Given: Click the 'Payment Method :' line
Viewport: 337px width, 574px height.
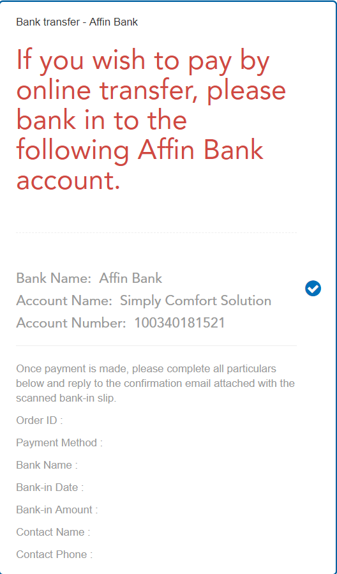Looking at the screenshot, I should 59,442.
